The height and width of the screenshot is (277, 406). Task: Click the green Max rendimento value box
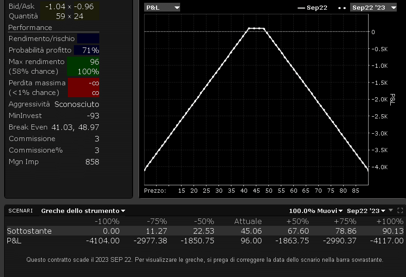click(x=83, y=66)
